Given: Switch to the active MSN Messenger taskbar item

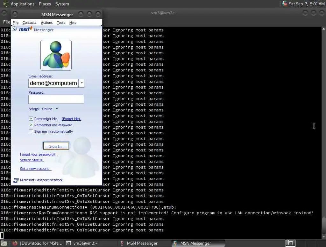Looking at the screenshot, I should [x=198, y=243].
